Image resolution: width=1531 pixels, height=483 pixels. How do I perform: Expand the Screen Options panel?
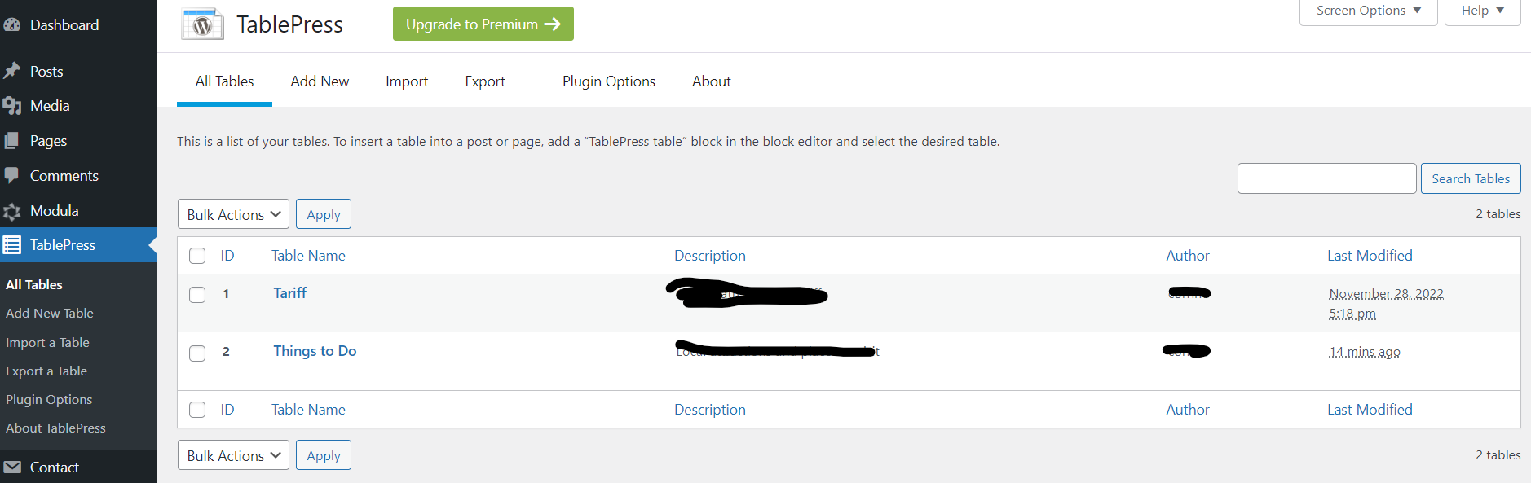(x=1368, y=11)
